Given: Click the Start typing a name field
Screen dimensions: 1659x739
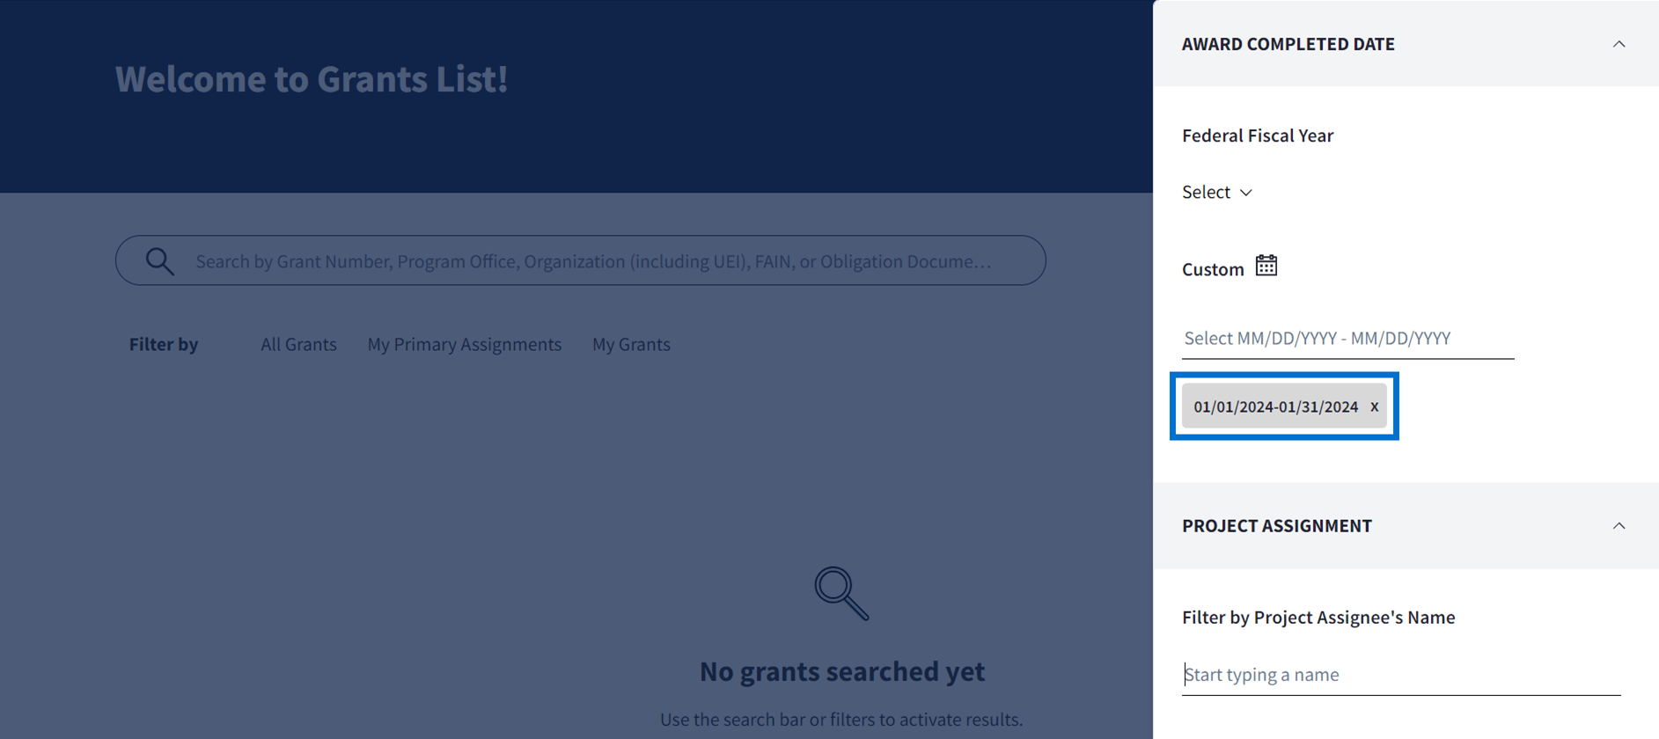Looking at the screenshot, I should pyautogui.click(x=1399, y=675).
